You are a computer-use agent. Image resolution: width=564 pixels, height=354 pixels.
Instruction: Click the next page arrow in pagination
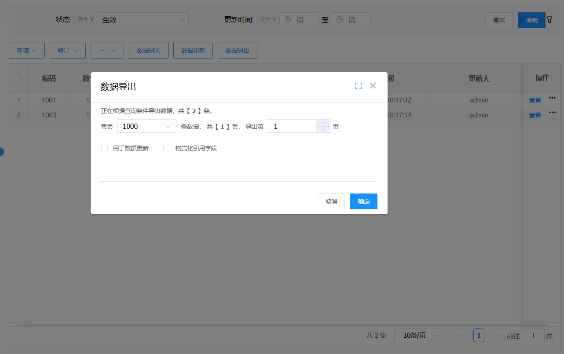click(x=497, y=336)
